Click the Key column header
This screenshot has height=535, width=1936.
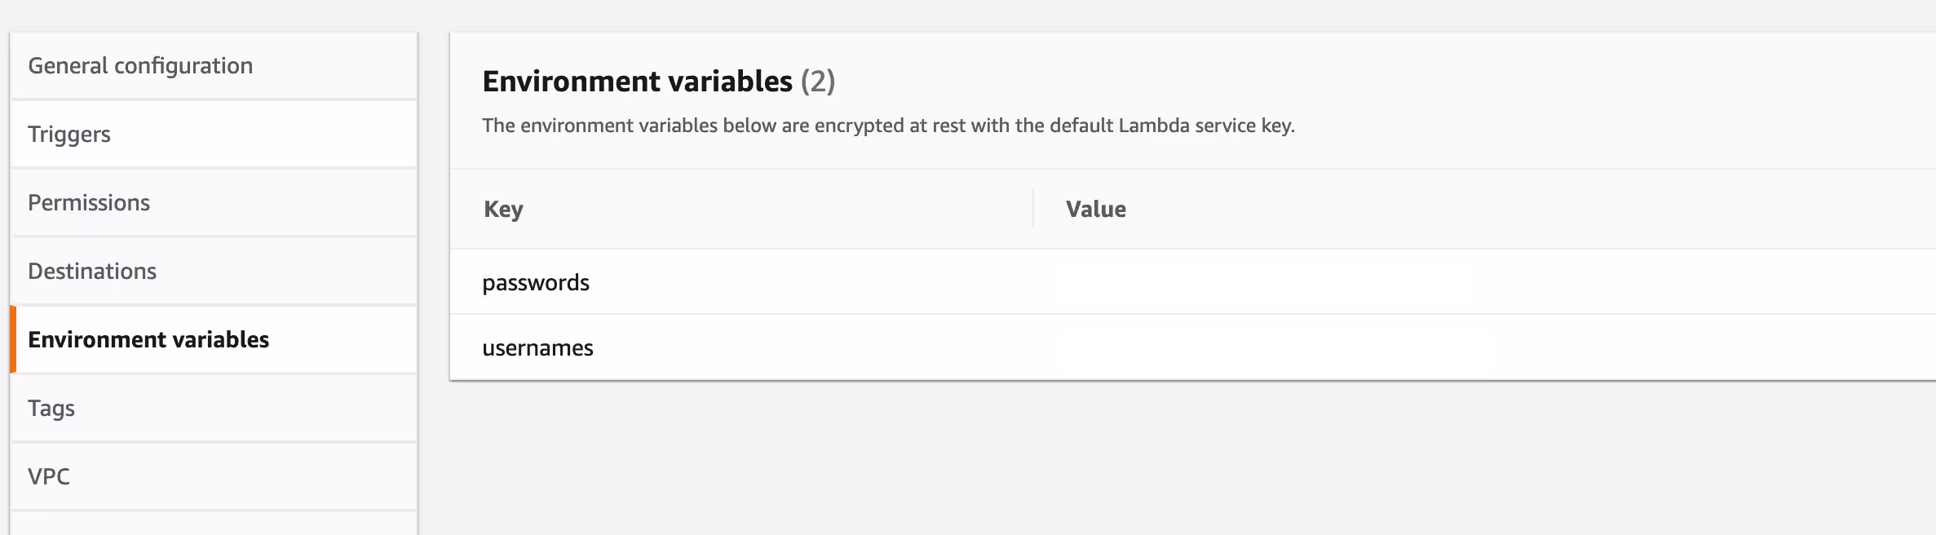[x=502, y=209]
